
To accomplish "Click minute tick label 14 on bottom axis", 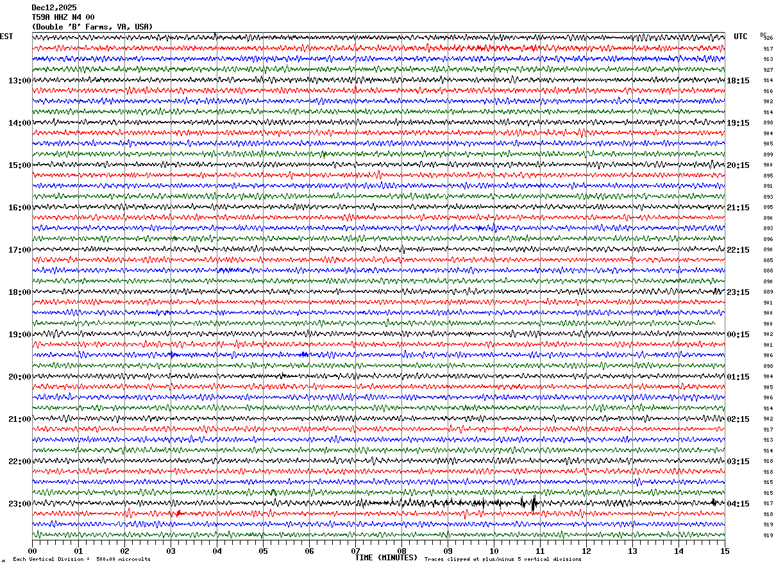I will [679, 551].
